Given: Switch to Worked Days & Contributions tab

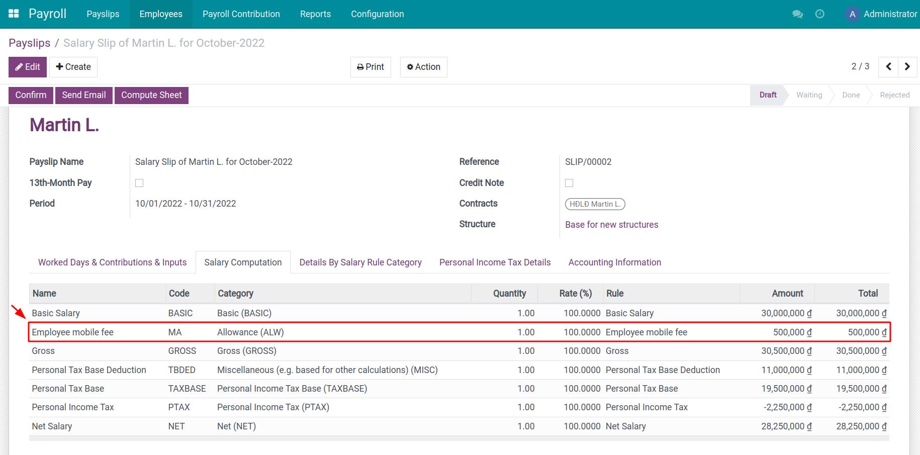Looking at the screenshot, I should pos(112,262).
